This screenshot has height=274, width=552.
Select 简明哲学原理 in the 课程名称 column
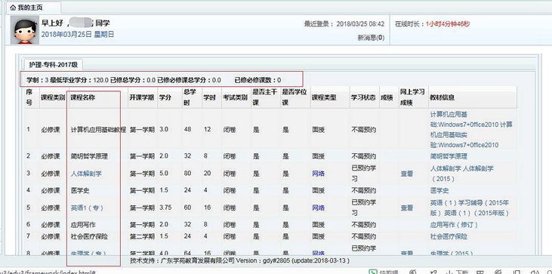click(89, 156)
